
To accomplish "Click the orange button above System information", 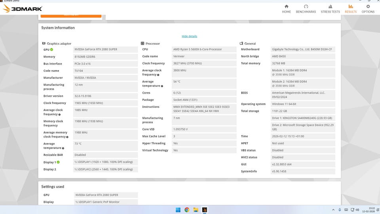I will [71, 16].
